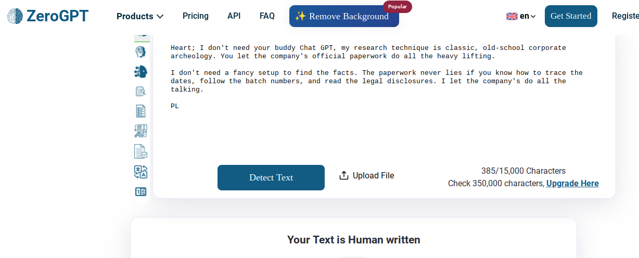Select the bottom word counter sidebar icon
This screenshot has height=258, width=639.
click(140, 191)
